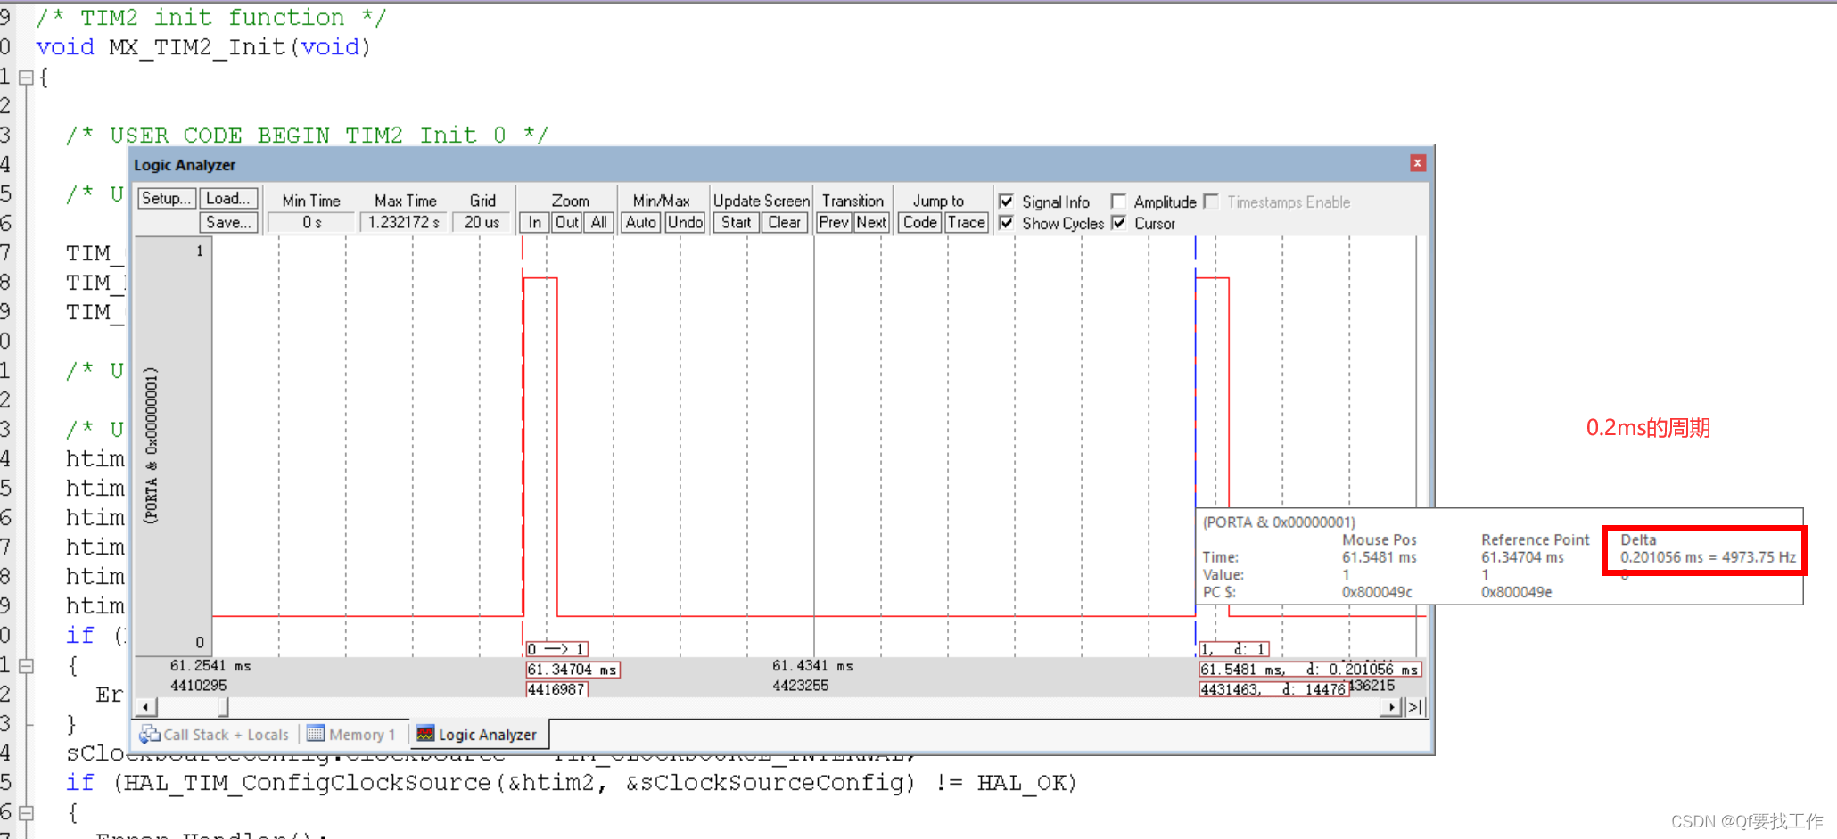Zoom All to show the full signal

(x=598, y=222)
